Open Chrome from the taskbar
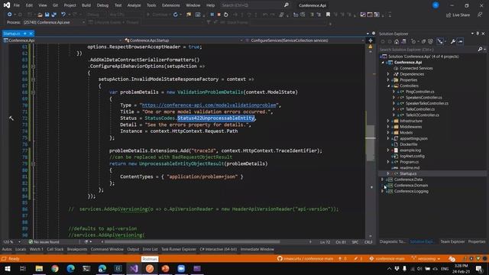The width and height of the screenshot is (489, 275). click(55, 268)
